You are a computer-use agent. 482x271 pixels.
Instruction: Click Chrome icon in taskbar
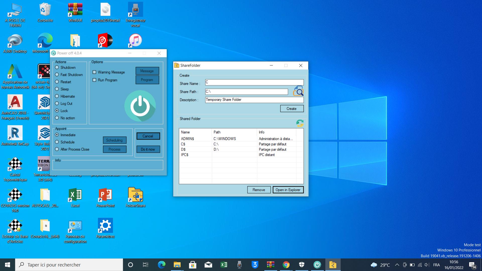click(x=286, y=265)
